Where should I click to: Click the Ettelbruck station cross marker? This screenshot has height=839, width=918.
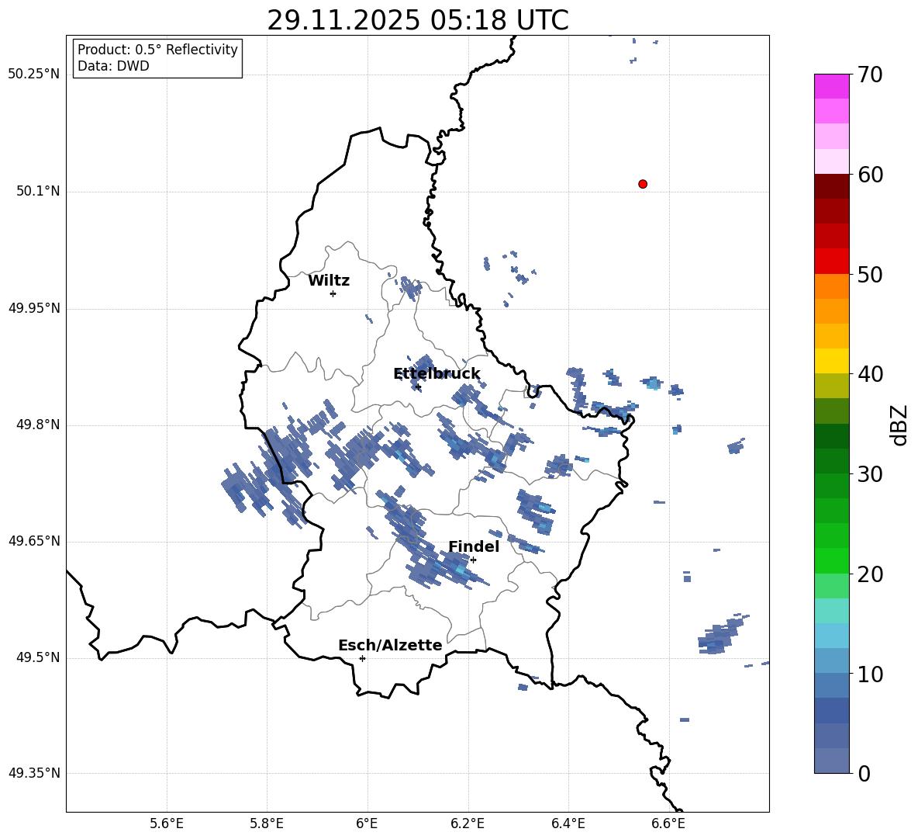pos(418,387)
